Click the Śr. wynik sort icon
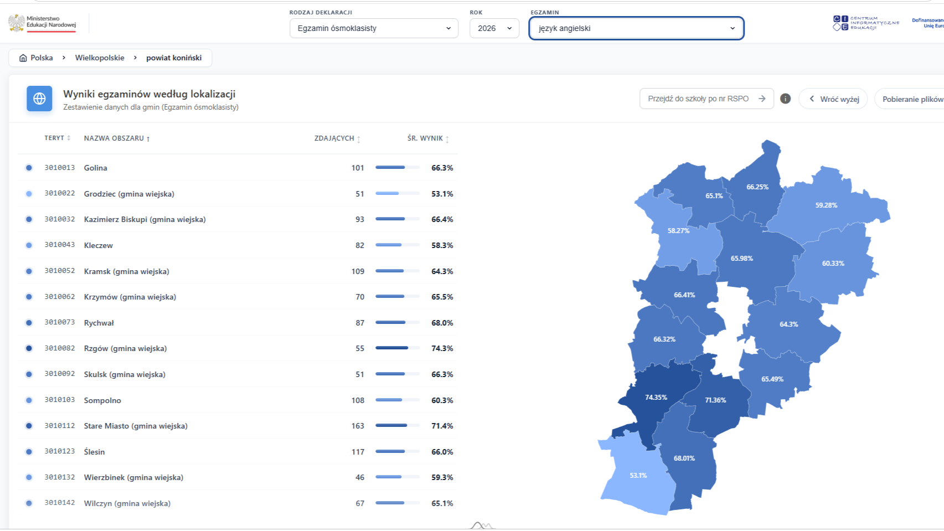The height and width of the screenshot is (531, 944). [x=447, y=139]
